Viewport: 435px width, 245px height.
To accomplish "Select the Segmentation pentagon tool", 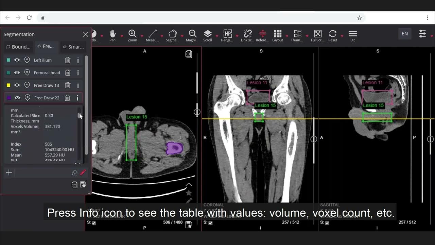I will [x=172, y=35].
